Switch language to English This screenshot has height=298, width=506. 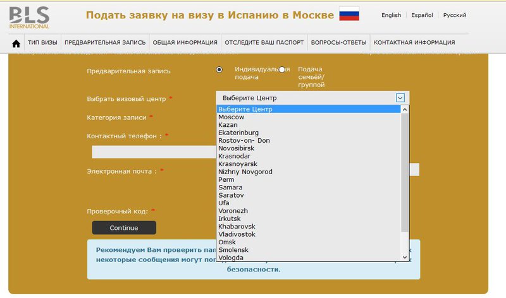pyautogui.click(x=392, y=15)
